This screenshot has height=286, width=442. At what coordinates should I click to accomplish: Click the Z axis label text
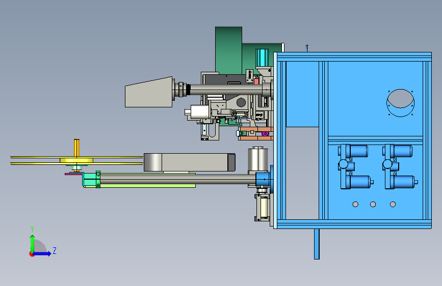coord(55,250)
